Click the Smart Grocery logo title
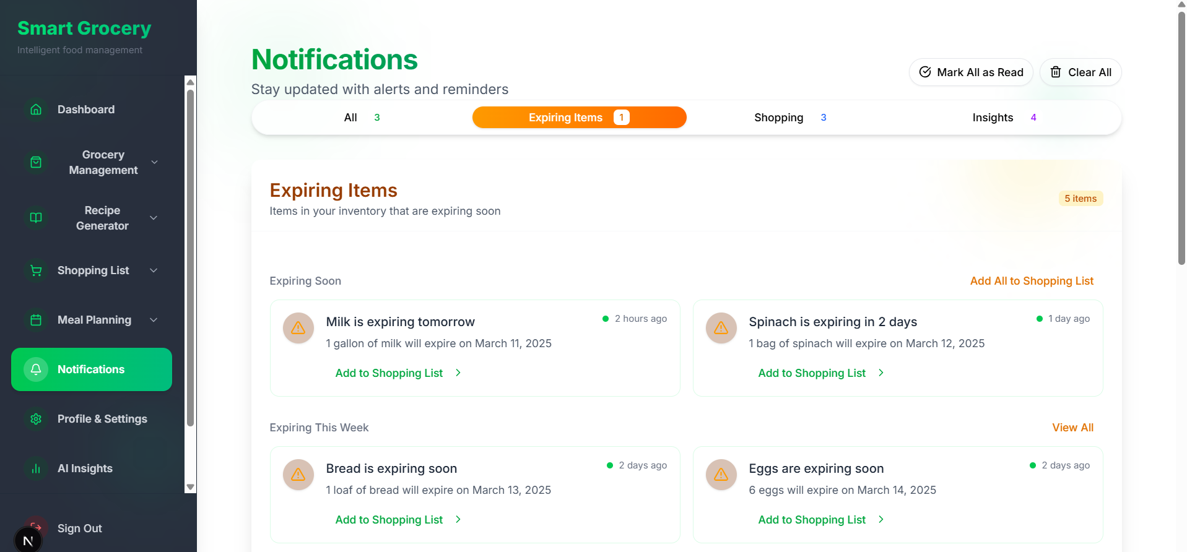Image resolution: width=1187 pixels, height=552 pixels. click(84, 28)
